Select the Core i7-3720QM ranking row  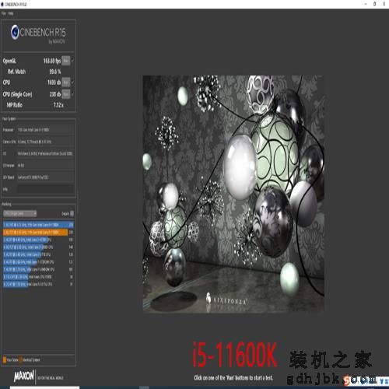click(x=38, y=262)
